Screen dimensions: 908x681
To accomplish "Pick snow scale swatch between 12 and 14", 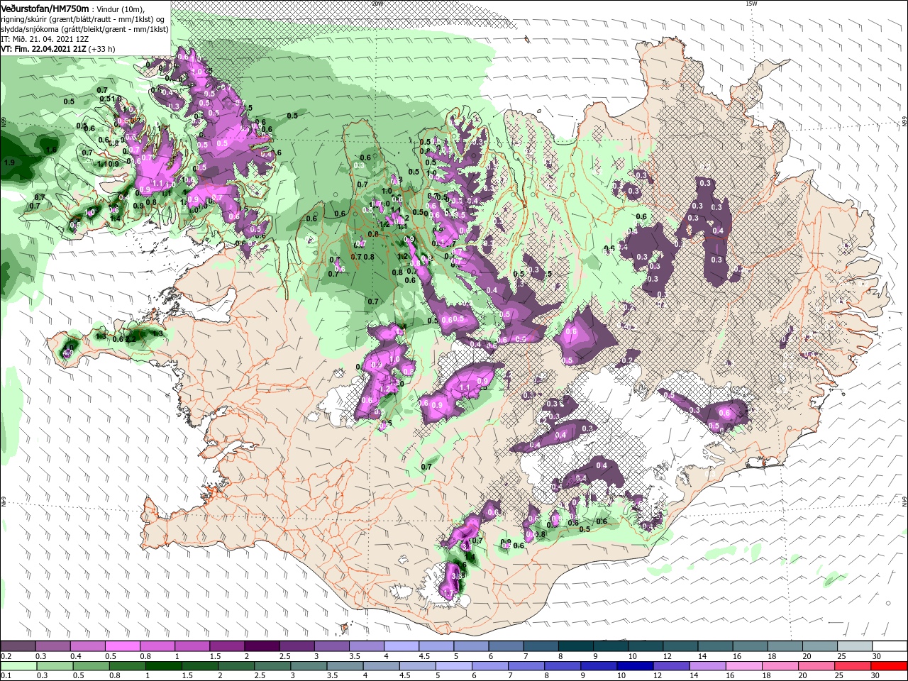I will tap(680, 646).
